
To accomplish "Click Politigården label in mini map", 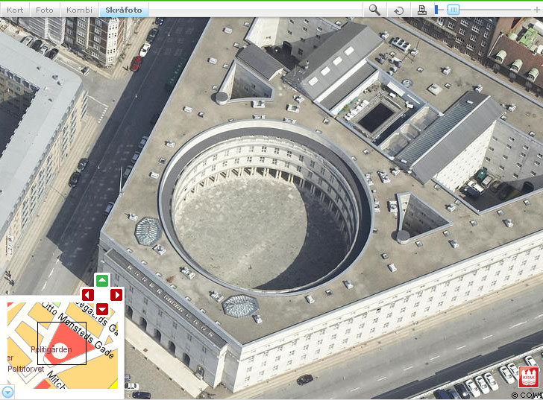I will [x=51, y=349].
